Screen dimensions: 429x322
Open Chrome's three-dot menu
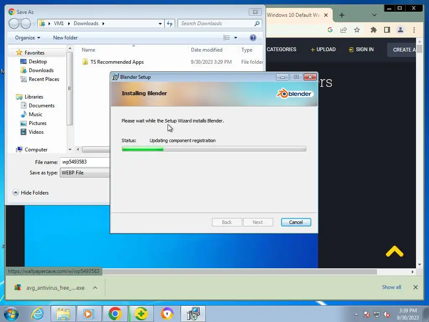pos(414,30)
